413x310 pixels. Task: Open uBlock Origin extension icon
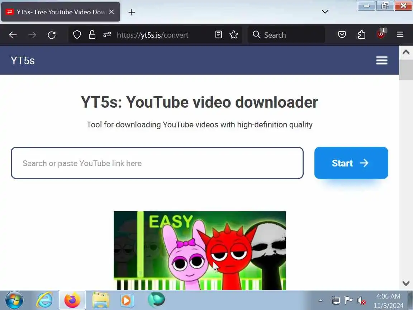[x=381, y=34]
